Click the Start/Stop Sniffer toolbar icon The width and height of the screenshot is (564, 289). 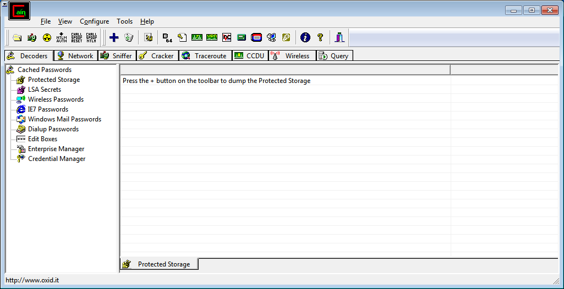32,37
